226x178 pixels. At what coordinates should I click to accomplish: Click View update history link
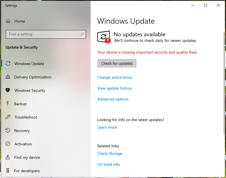coord(114,88)
